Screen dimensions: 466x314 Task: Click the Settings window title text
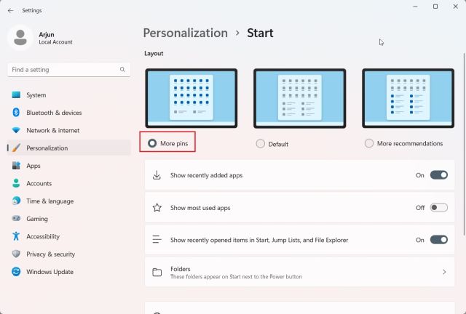[x=32, y=10]
